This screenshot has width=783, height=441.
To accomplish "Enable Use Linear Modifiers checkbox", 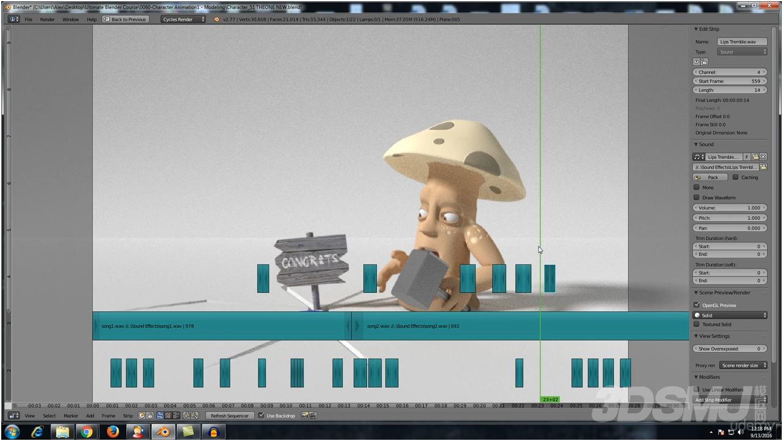I will [x=696, y=390].
